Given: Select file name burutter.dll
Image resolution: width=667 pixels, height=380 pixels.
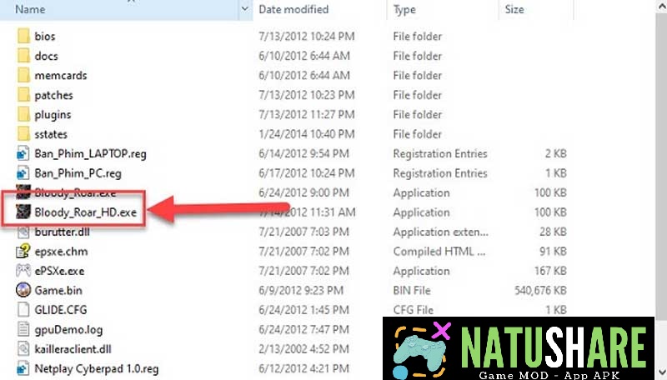Looking at the screenshot, I should coord(62,232).
